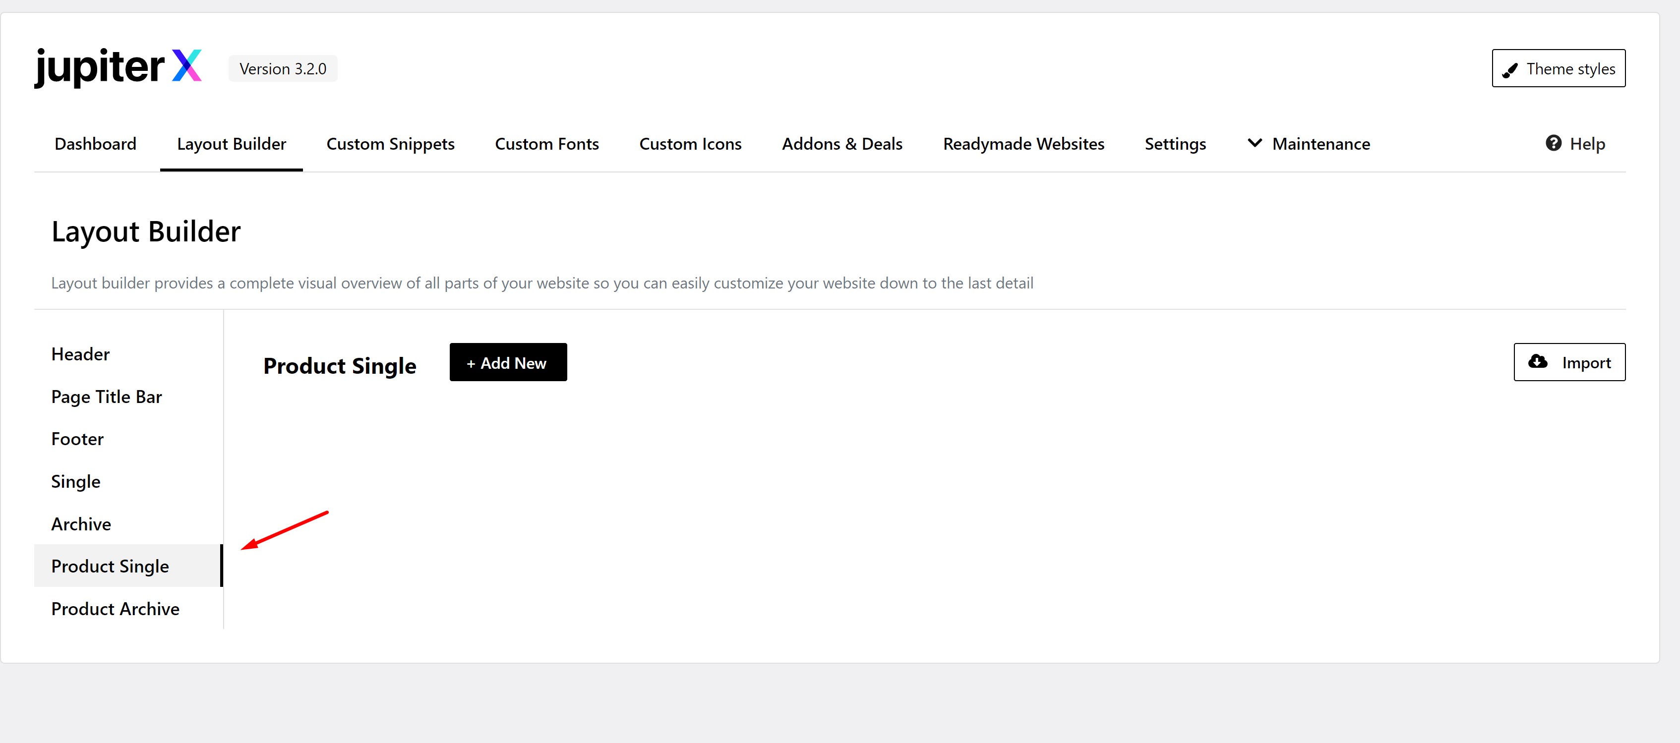1680x743 pixels.
Task: Click the Jupiter X logo
Action: [x=118, y=67]
